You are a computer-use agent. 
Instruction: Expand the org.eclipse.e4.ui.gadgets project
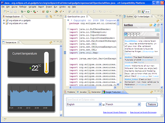tap(4, 20)
